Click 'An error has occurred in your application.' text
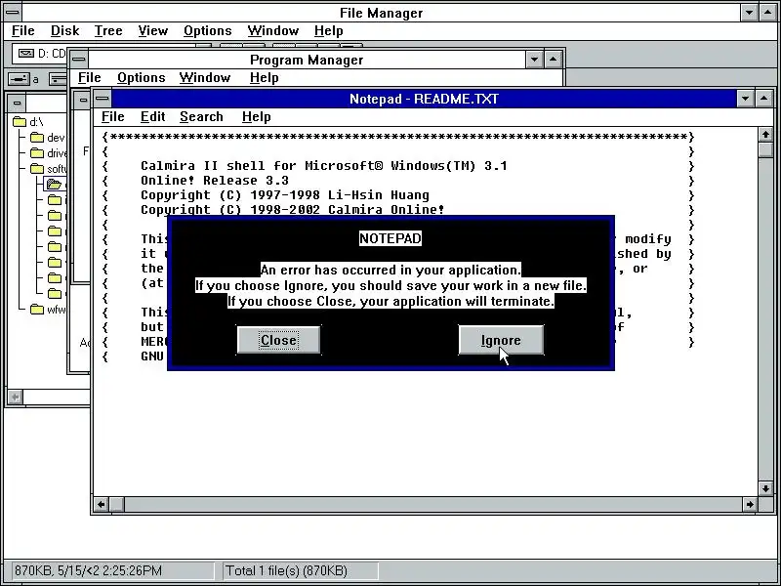781x586 pixels. coord(390,270)
